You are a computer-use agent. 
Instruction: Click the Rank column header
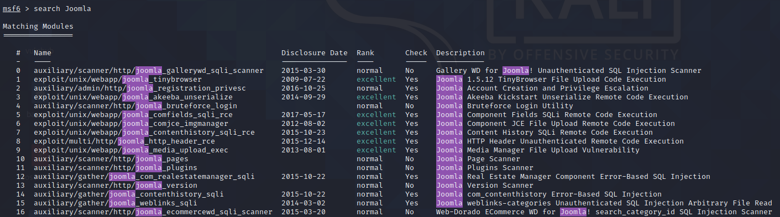[365, 53]
